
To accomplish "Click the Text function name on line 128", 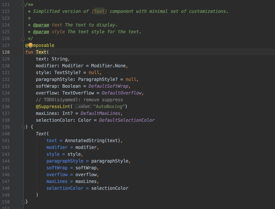I will (x=41, y=52).
